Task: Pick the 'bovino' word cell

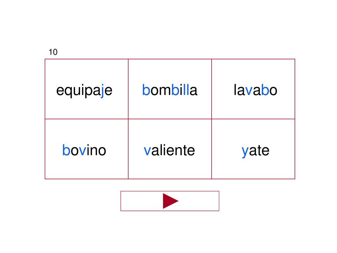Action: [87, 149]
